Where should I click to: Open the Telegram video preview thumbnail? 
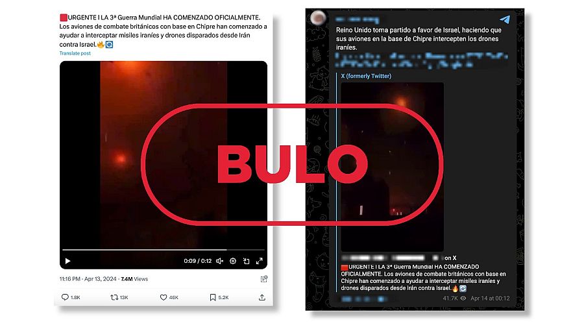point(392,167)
